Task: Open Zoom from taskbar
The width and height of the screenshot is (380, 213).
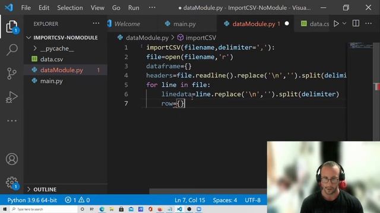Action: point(199,209)
